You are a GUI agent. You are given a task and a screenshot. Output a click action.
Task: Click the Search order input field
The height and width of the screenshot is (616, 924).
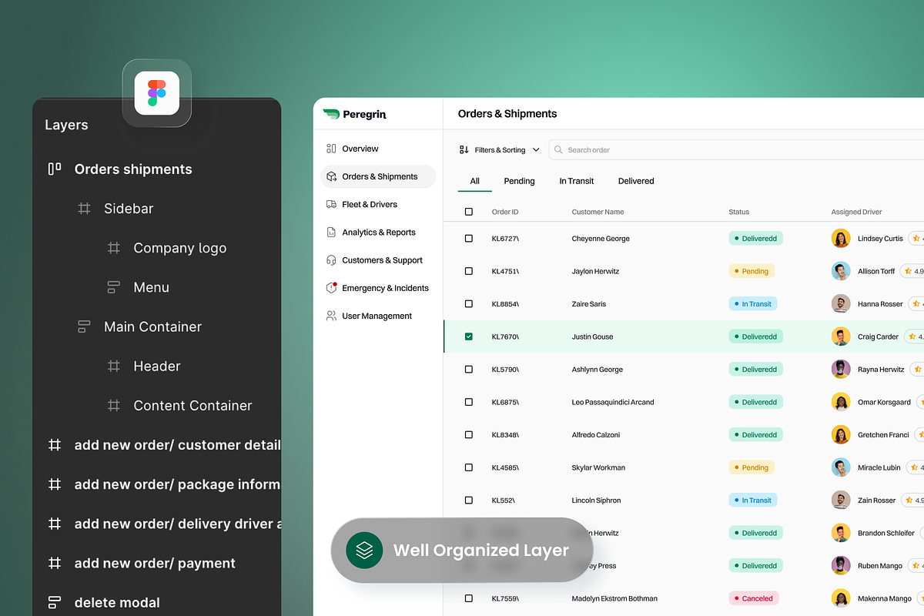click(x=737, y=149)
